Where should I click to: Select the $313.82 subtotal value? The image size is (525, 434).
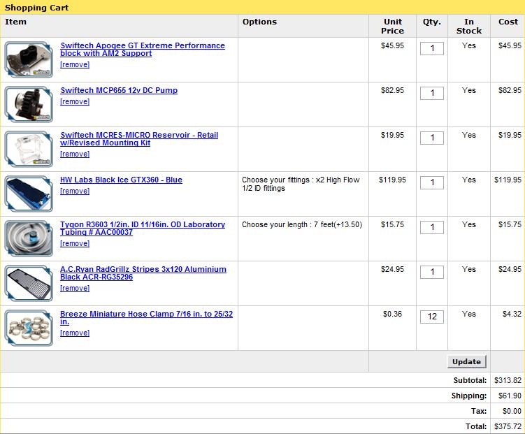[x=508, y=380]
